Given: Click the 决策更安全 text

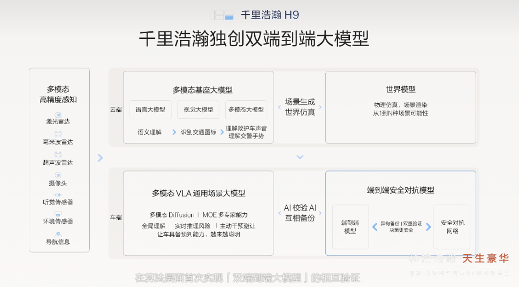Looking at the screenshot, I should pyautogui.click(x=401, y=230).
